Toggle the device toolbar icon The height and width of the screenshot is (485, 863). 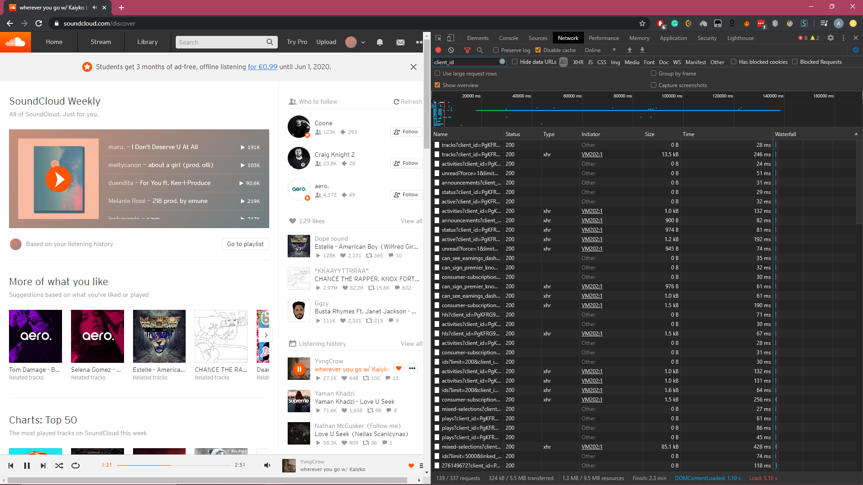(451, 38)
